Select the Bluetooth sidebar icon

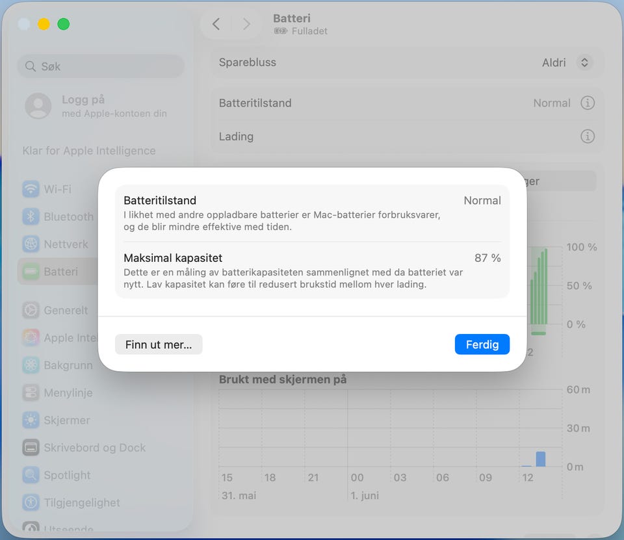click(31, 216)
